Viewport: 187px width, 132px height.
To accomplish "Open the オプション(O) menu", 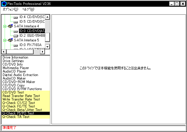I will coord(11,9).
